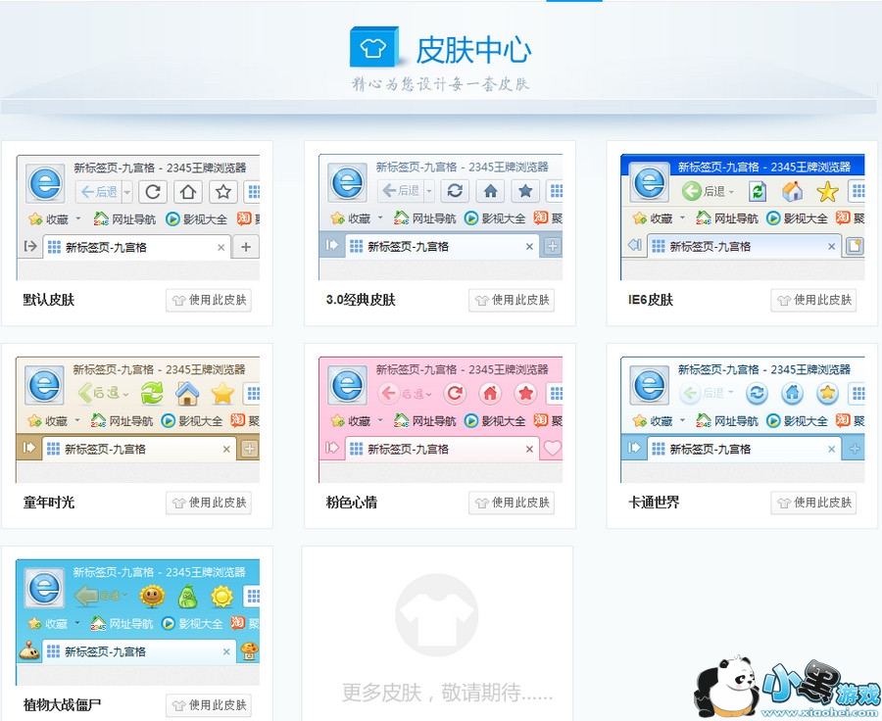Click the red home circle in 粉色心情 preview
882x721 pixels.
pyautogui.click(x=491, y=393)
